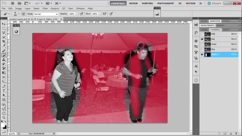
Task: Open the Tool Preset picker arrow
Action: click(x=9, y=14)
